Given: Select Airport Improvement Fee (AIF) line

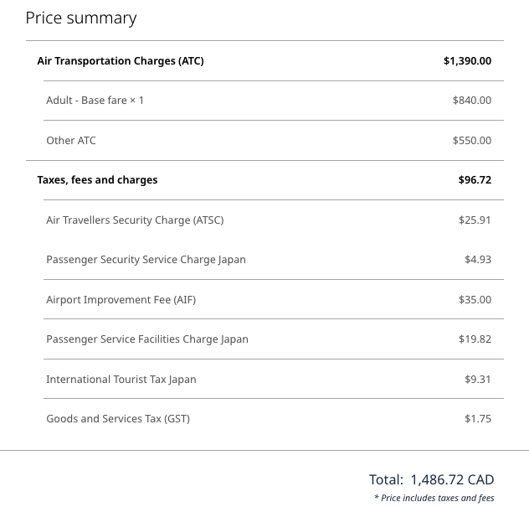Looking at the screenshot, I should (274, 300).
